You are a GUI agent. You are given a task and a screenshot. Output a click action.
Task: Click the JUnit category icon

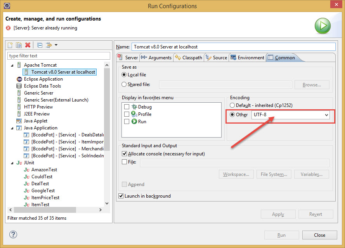point(19,163)
